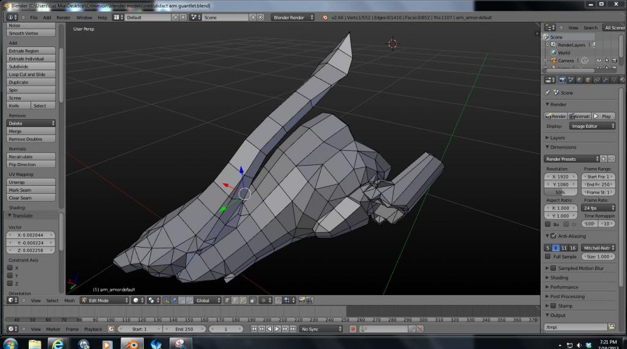Viewport: 627px width, 349px height.
Task: Jump to first frame in timeline
Action: pyautogui.click(x=253, y=329)
